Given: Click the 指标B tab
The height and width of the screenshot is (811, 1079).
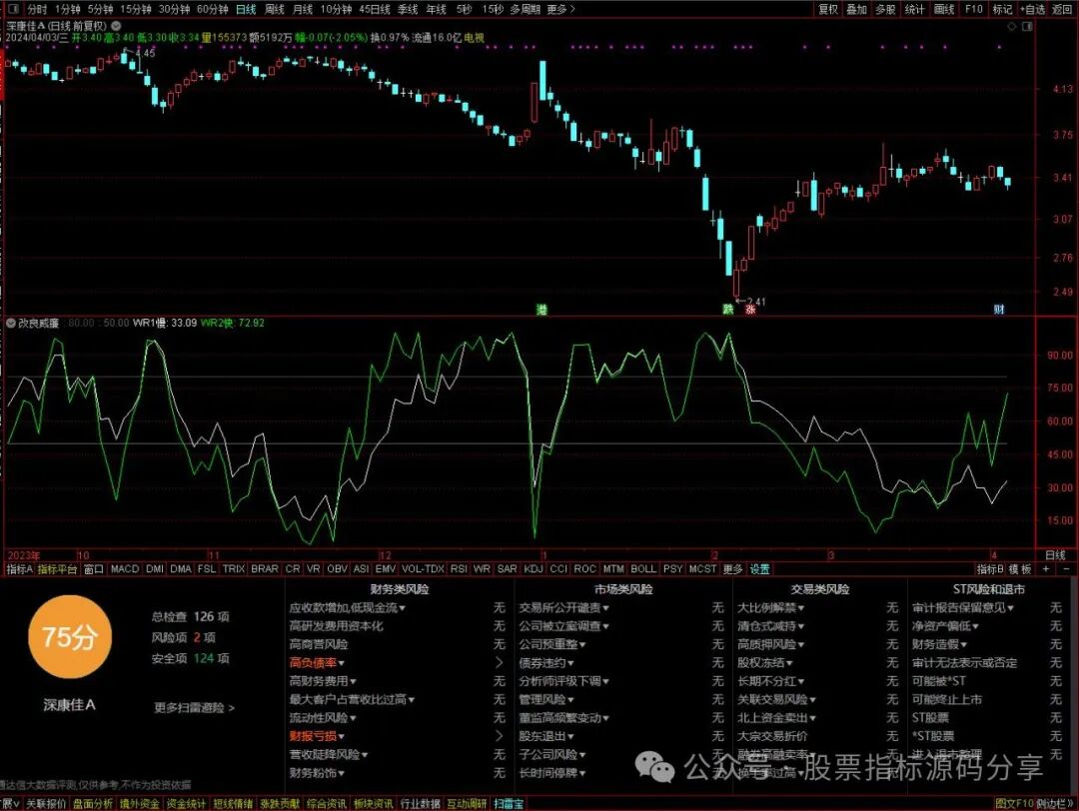Looking at the screenshot, I should pos(990,569).
